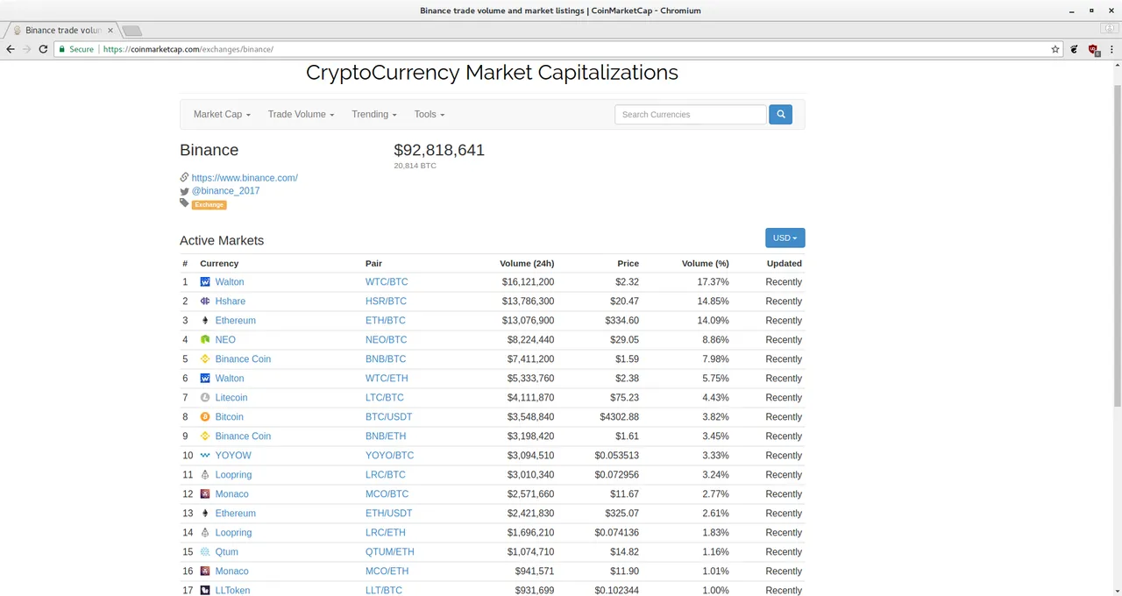Click the browser back arrow
Image resolution: width=1122 pixels, height=596 pixels.
11,49
